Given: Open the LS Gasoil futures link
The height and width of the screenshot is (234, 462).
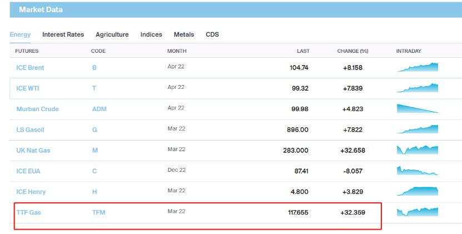Looking at the screenshot, I should (x=30, y=130).
